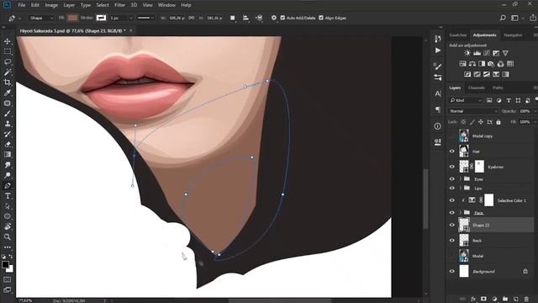This screenshot has height=303, width=538.
Task: Expand the Face group
Action: [461, 213]
